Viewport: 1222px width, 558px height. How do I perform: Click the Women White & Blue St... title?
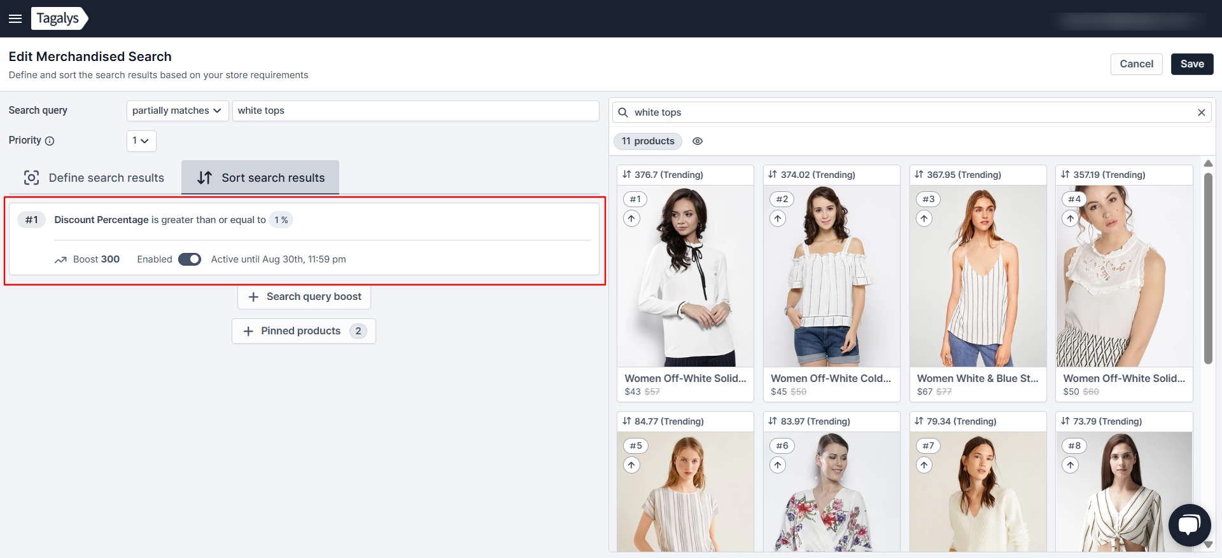pos(978,378)
